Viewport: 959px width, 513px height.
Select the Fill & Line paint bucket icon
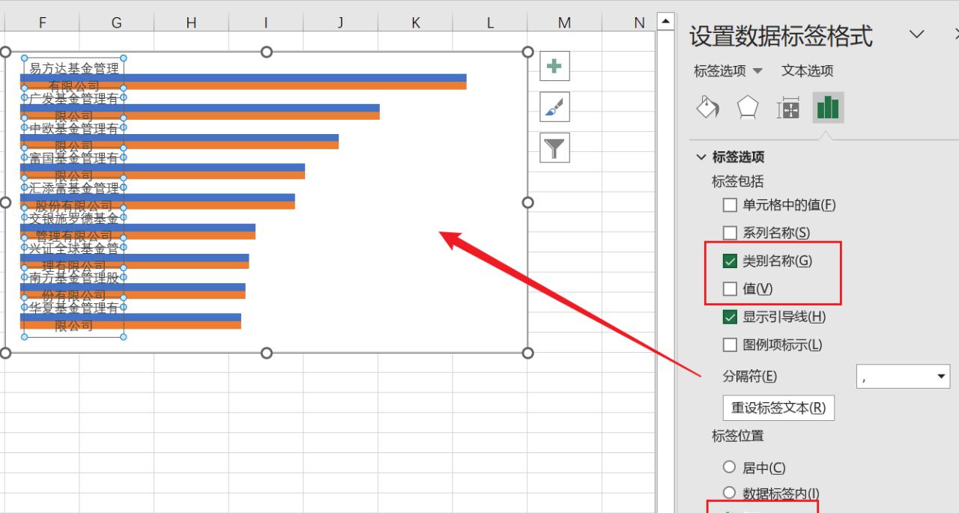[708, 108]
